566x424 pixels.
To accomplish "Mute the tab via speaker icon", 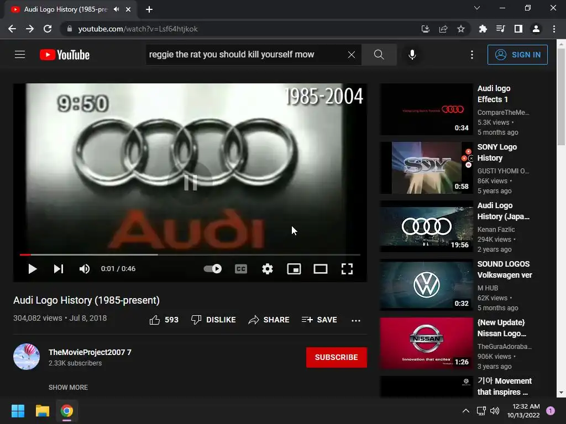I will (x=116, y=9).
